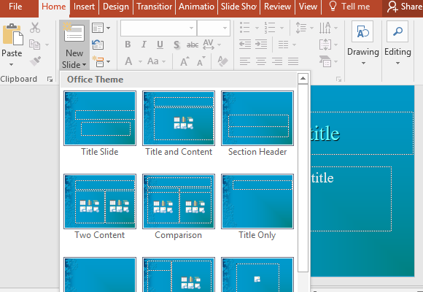423x292 pixels.
Task: Increase font size with large A
Action: 185,61
